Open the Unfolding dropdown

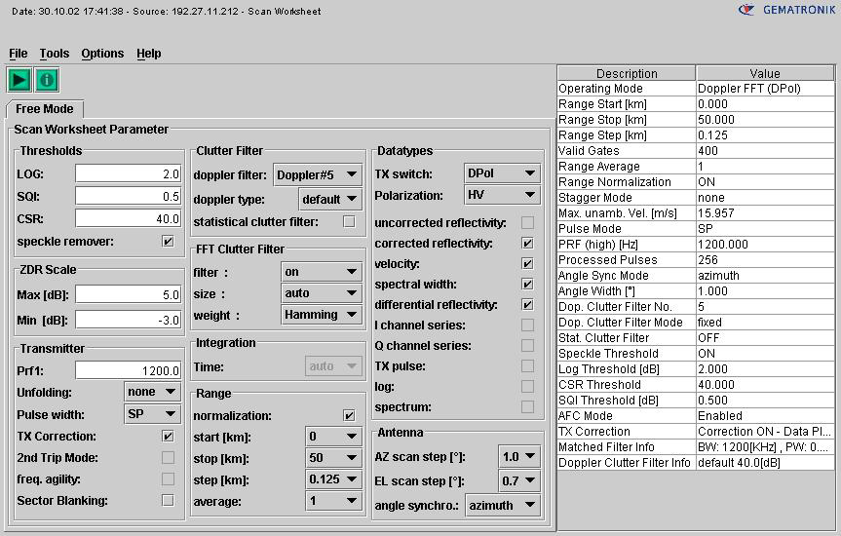[x=152, y=392]
